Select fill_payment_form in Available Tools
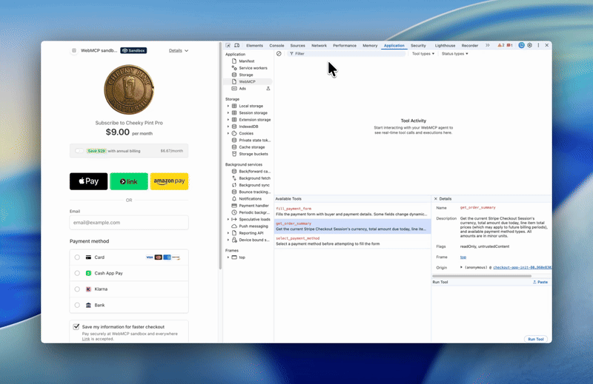The width and height of the screenshot is (593, 384). point(353,212)
